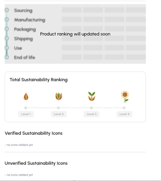Click the Verified Sustainability Icons heading
This screenshot has height=181, width=161.
point(34,133)
